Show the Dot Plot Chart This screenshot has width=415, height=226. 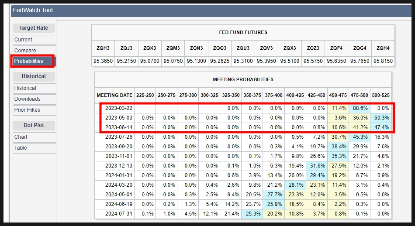click(34, 137)
